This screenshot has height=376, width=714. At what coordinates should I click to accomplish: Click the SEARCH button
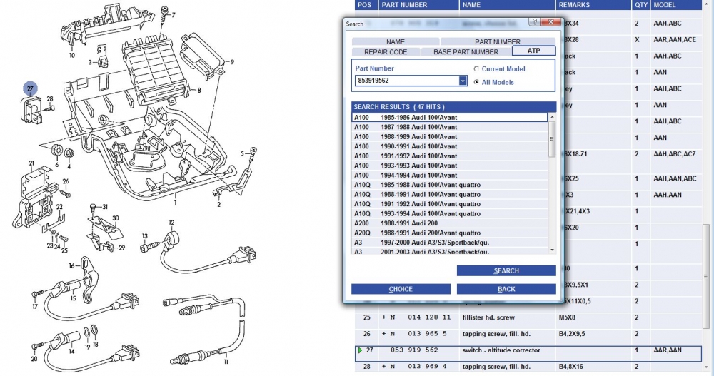[x=506, y=271]
